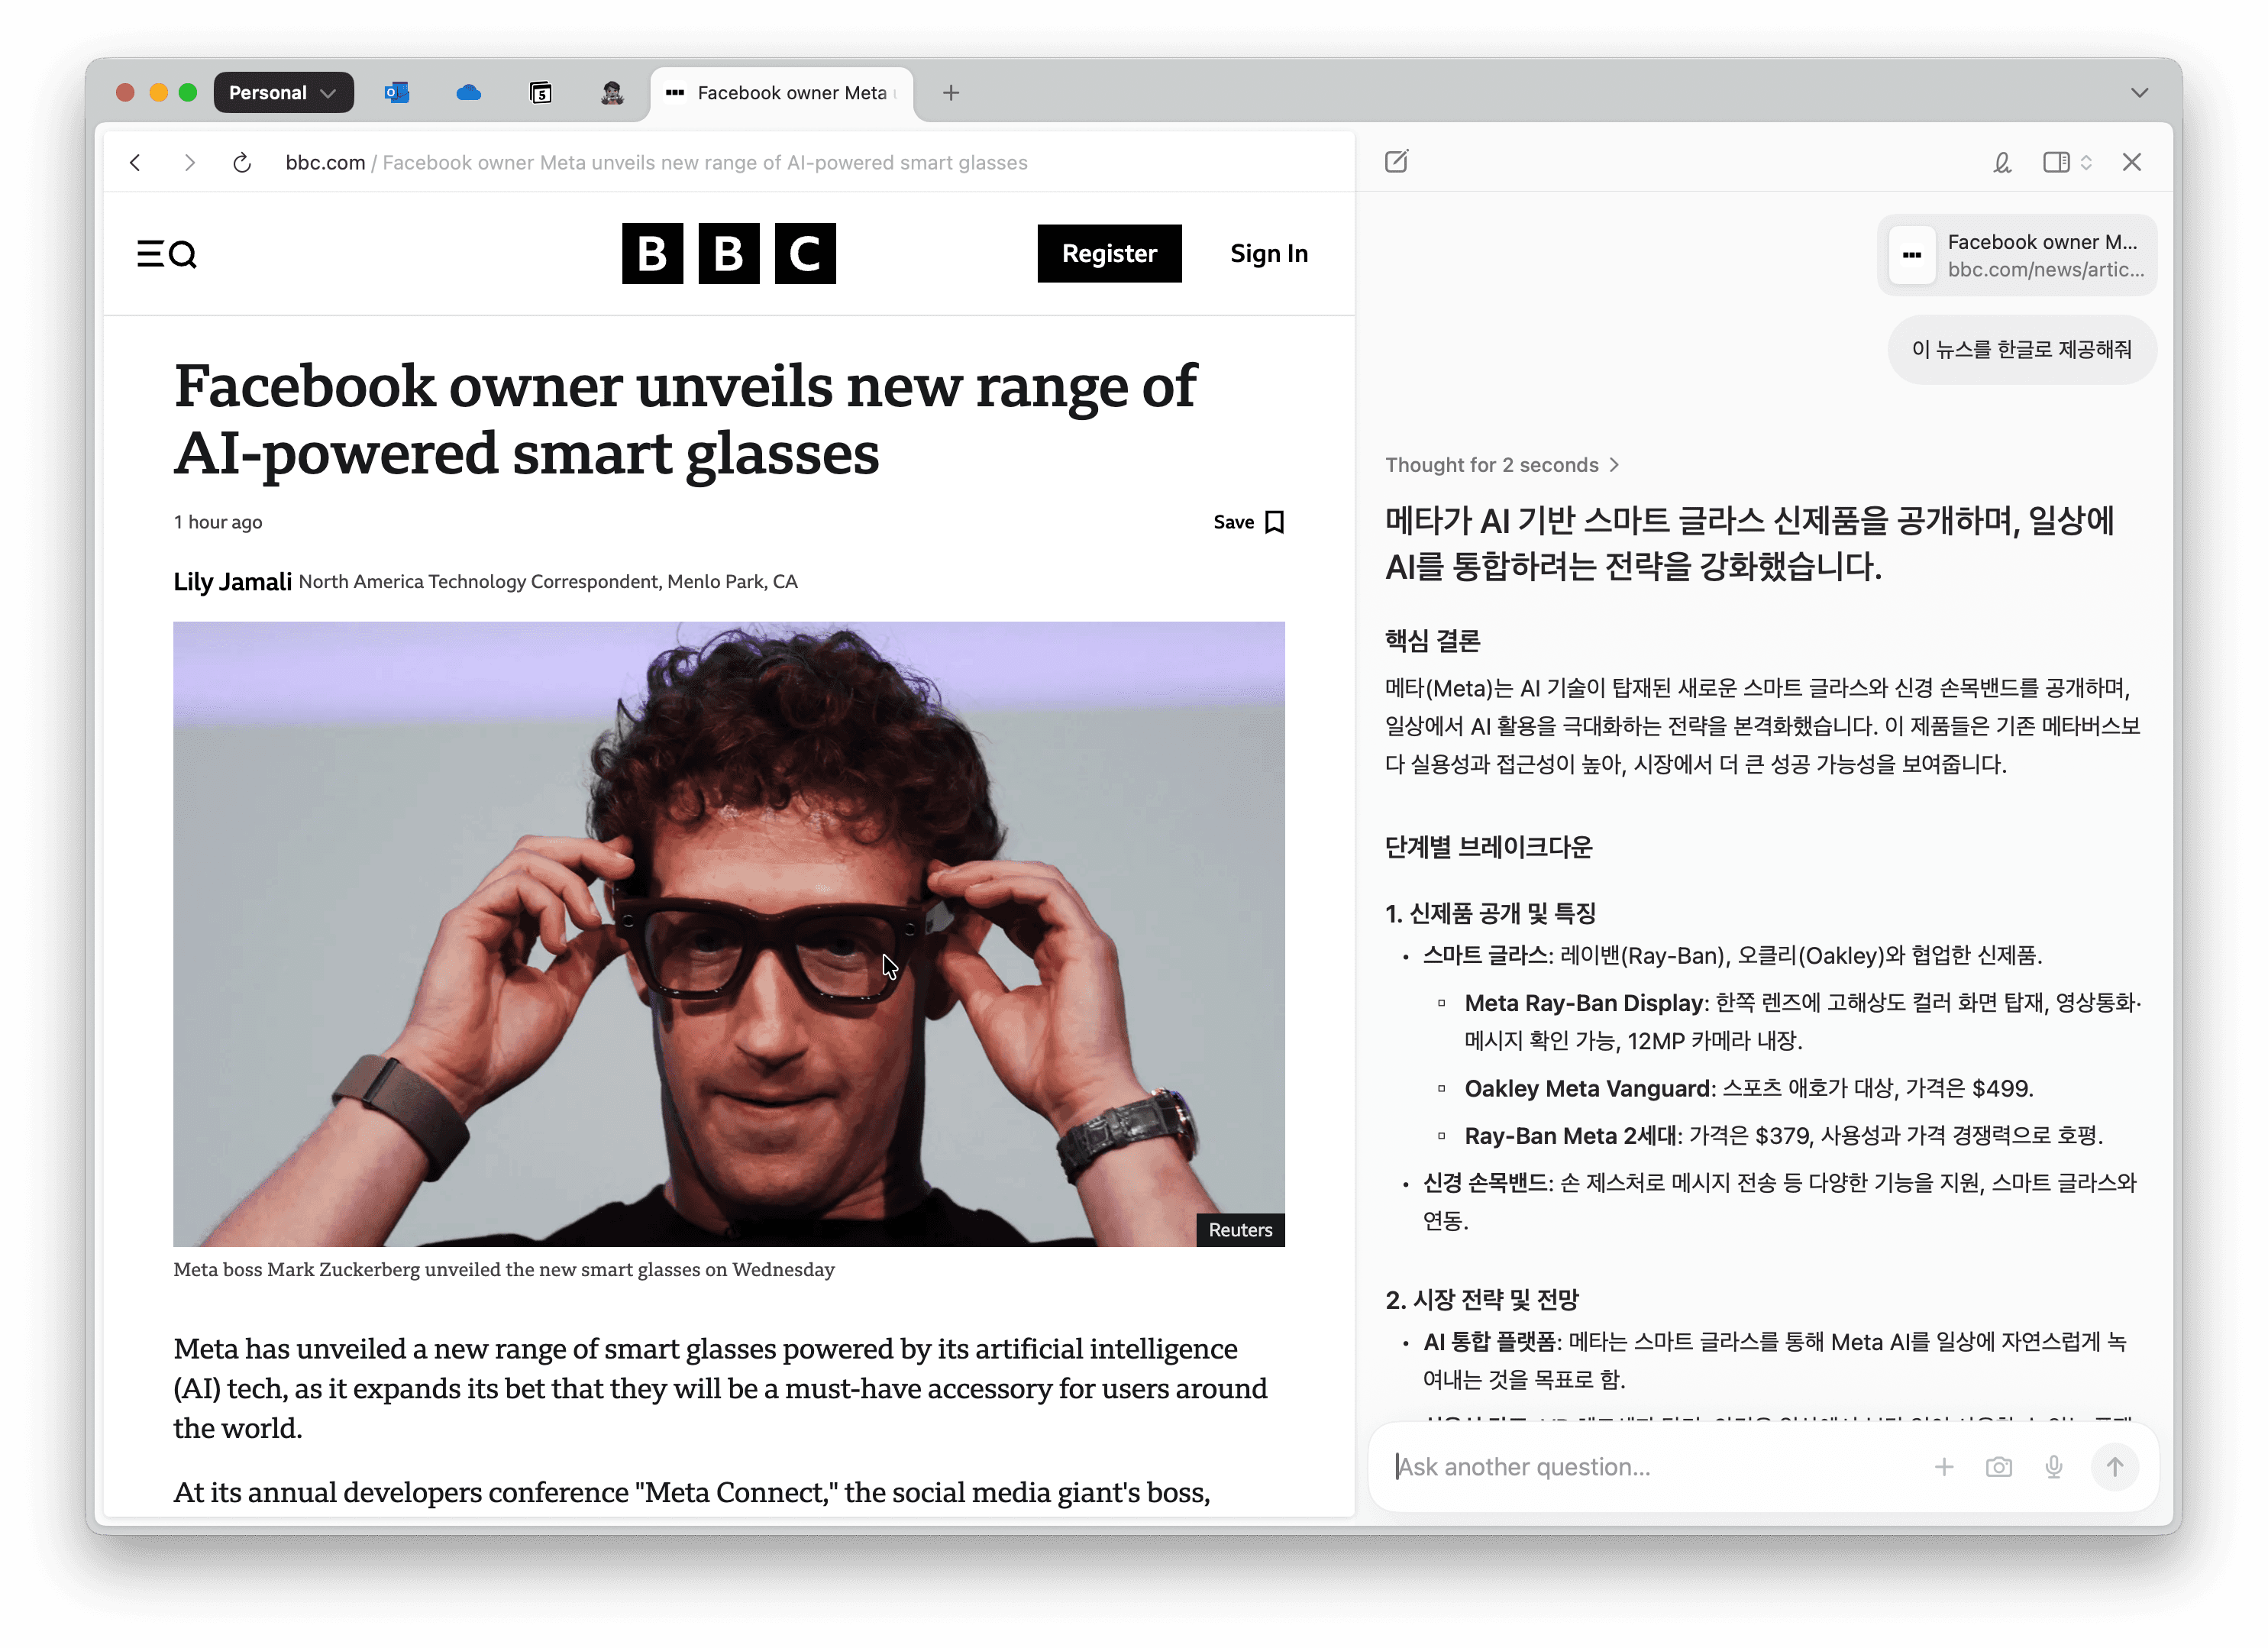Click the "단계별 브레이크다운" heading
2268x1648 pixels.
[x=1489, y=847]
